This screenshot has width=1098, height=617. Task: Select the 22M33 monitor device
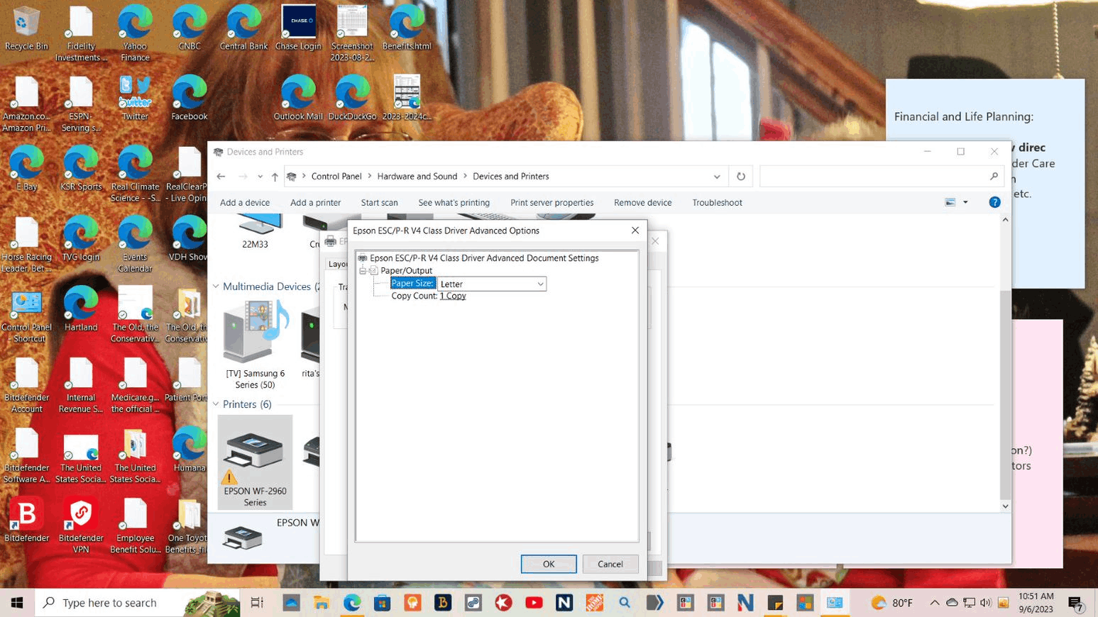(255, 233)
